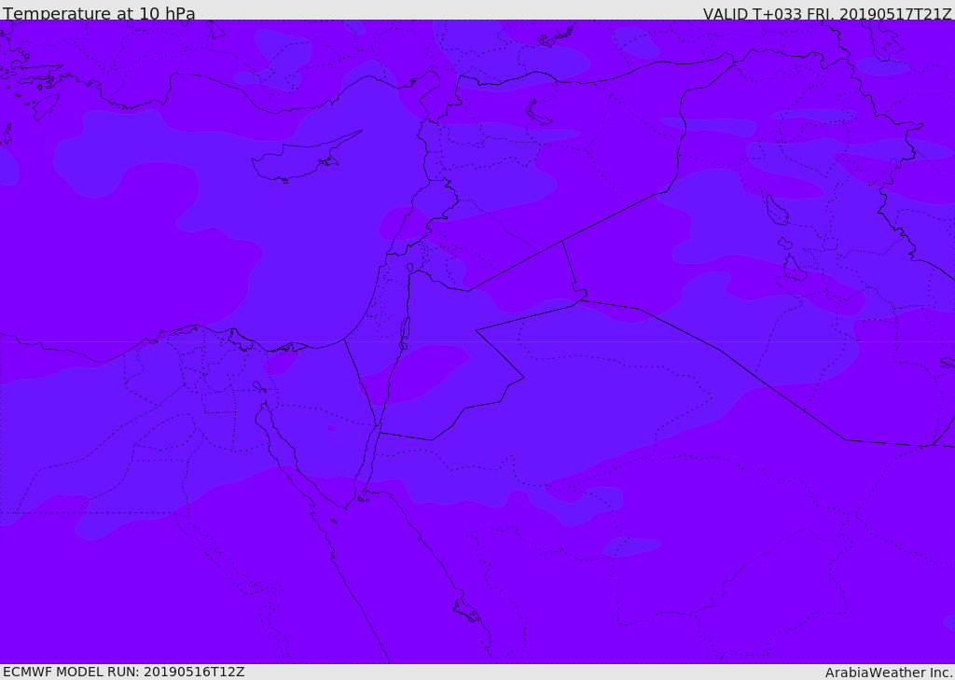Click the ECMWF MODEL RUN label

[124, 672]
